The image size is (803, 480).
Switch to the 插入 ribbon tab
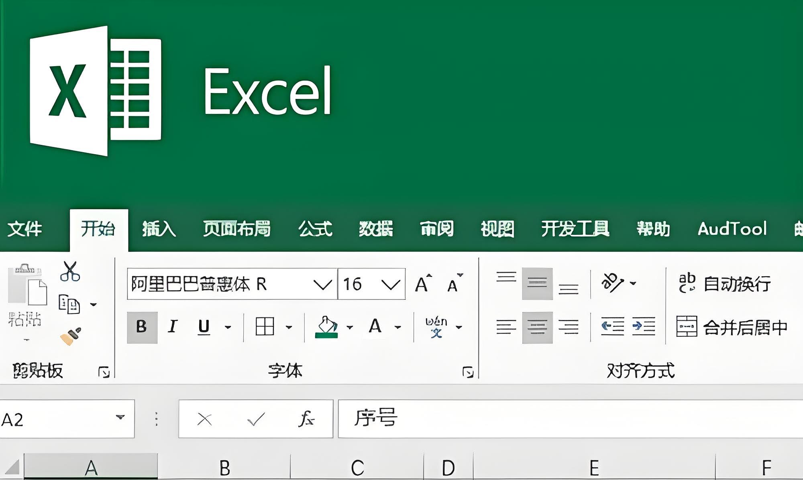(160, 229)
